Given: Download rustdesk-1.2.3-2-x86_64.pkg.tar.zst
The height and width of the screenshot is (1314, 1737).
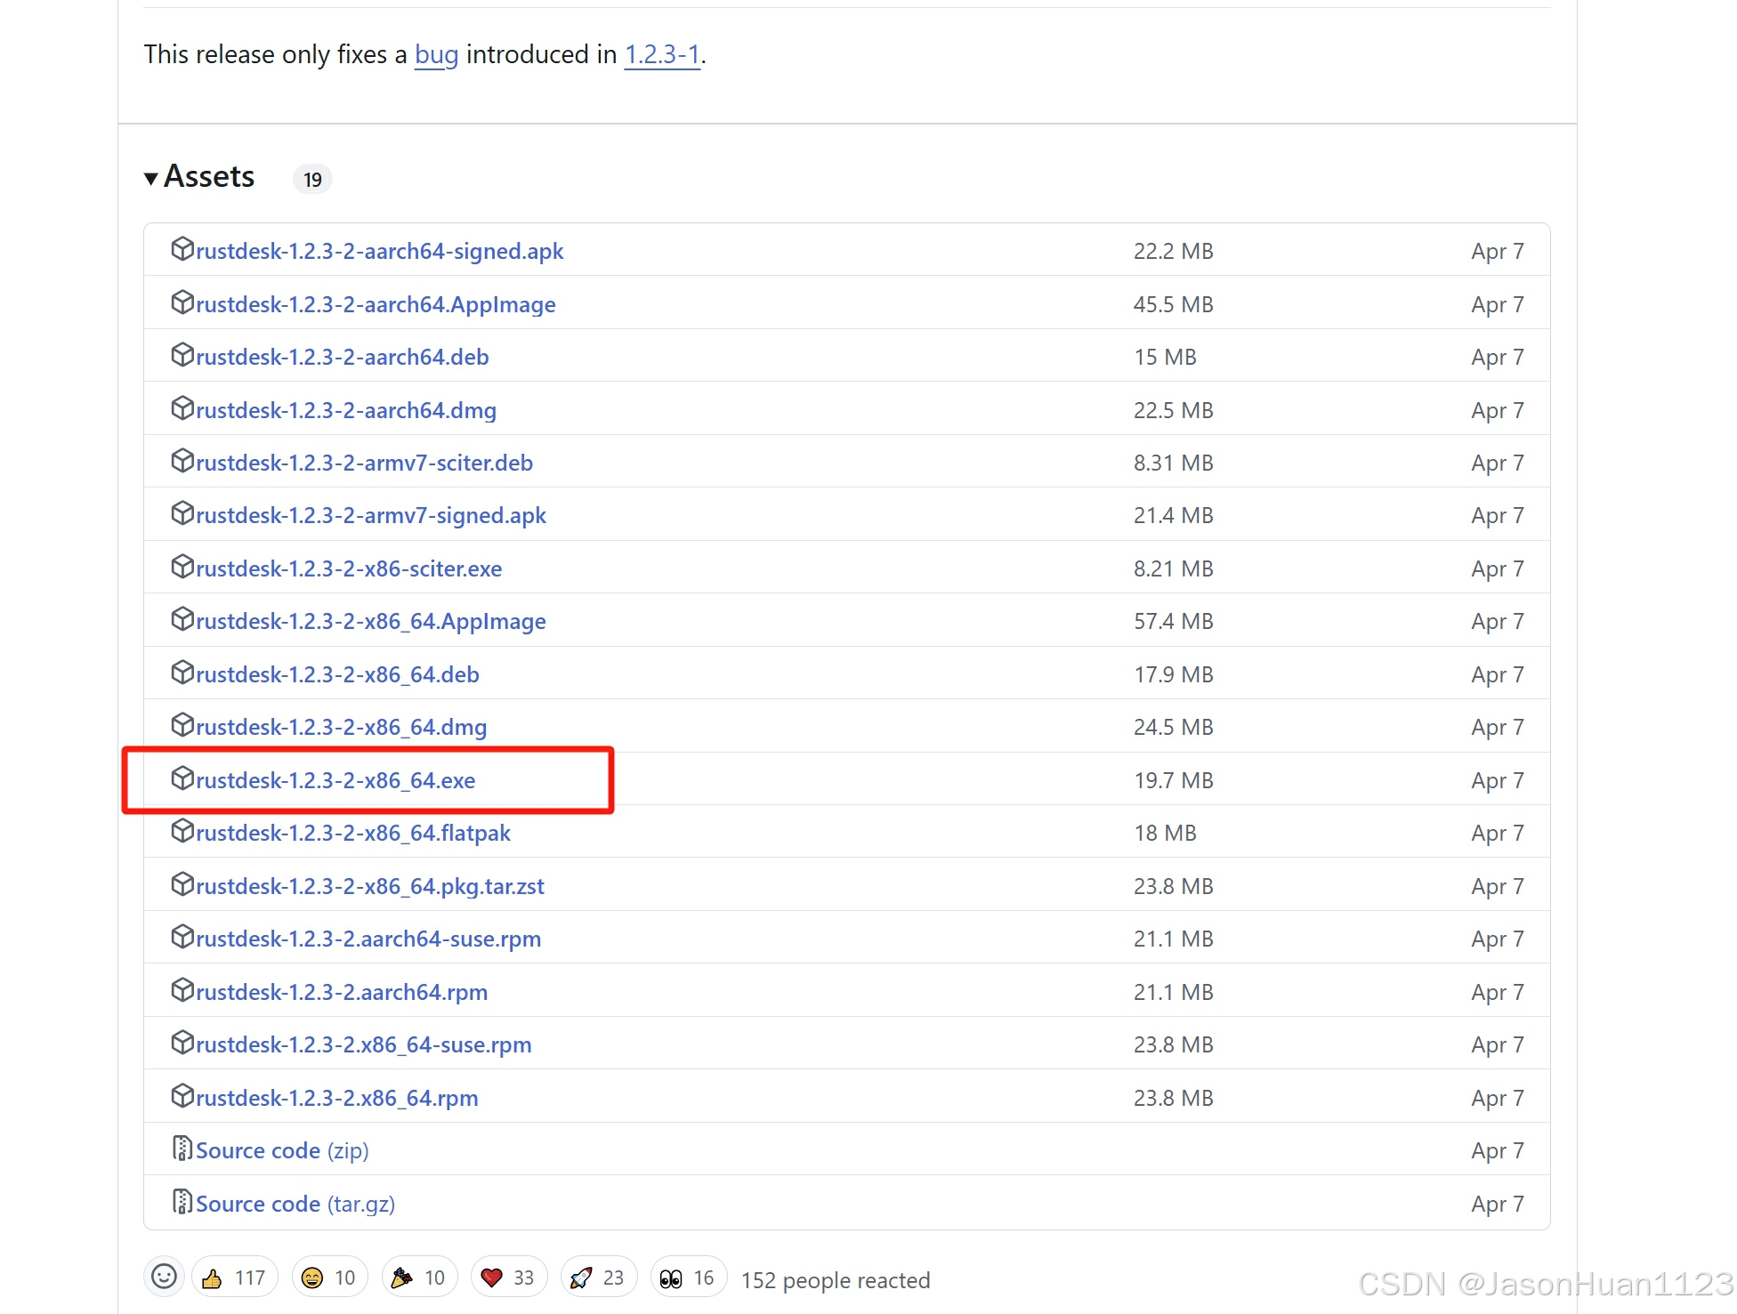Looking at the screenshot, I should click(x=370, y=886).
